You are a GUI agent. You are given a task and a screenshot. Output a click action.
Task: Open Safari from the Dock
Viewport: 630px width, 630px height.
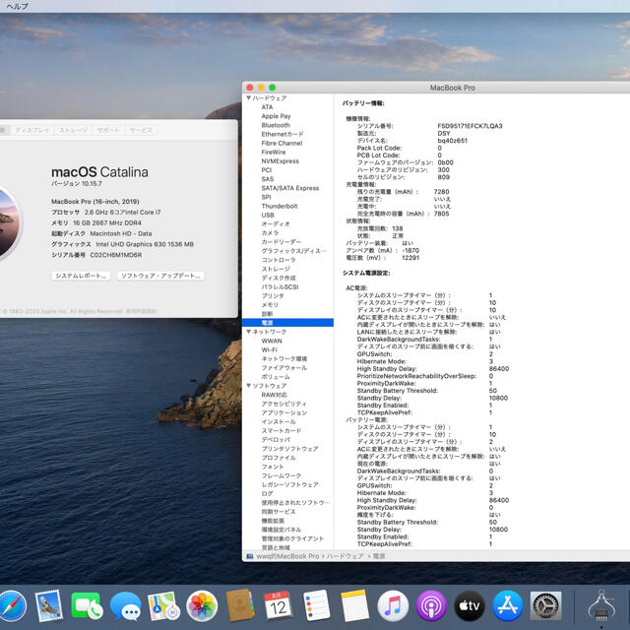[12, 606]
